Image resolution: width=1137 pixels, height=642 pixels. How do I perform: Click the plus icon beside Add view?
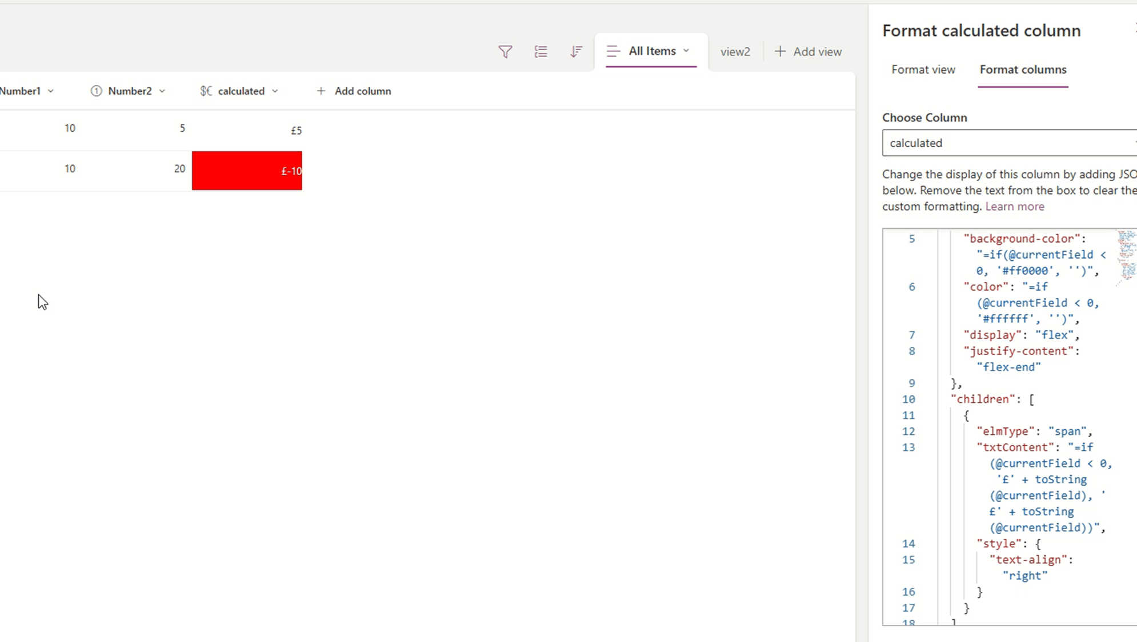pyautogui.click(x=780, y=51)
